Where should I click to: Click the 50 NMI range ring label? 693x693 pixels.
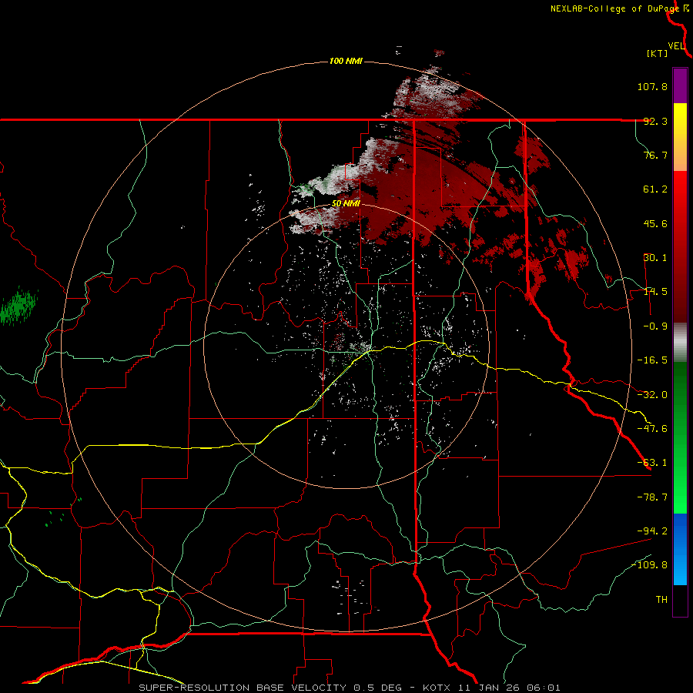(346, 203)
